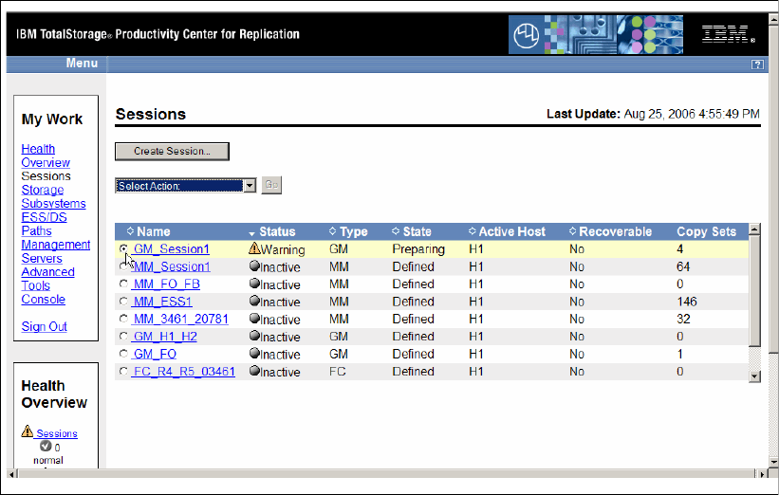
Task: Click the Inactive status icon for MM_FO_FB
Action: pos(254,284)
